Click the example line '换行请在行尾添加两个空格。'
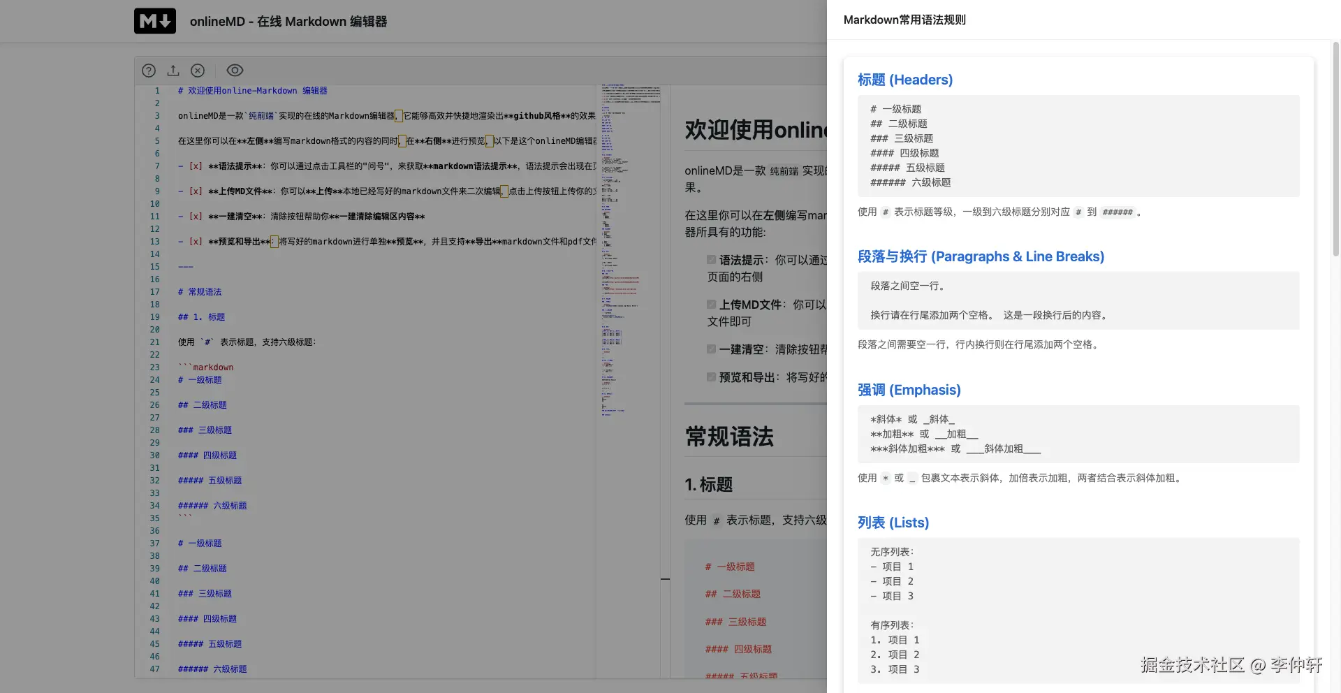 [x=934, y=315]
